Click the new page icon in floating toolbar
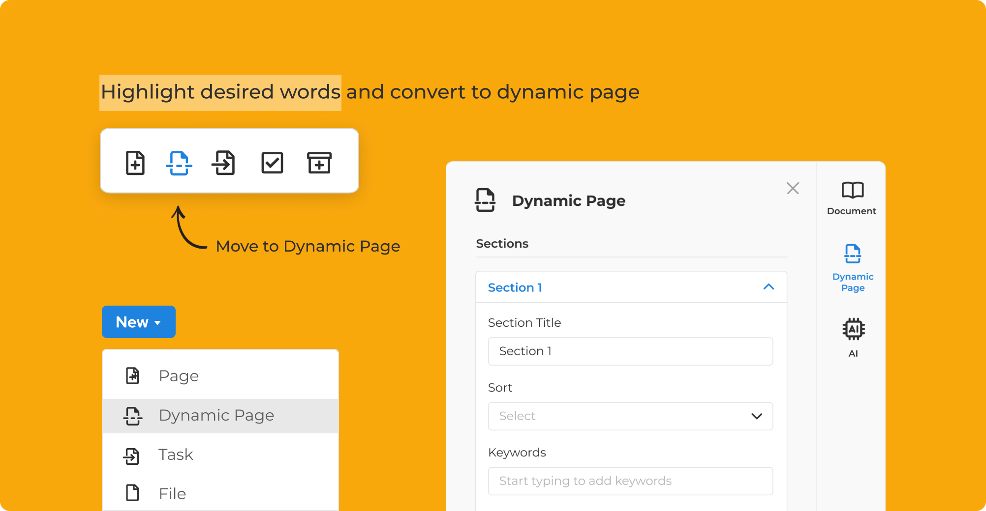This screenshot has height=511, width=986. [x=135, y=163]
